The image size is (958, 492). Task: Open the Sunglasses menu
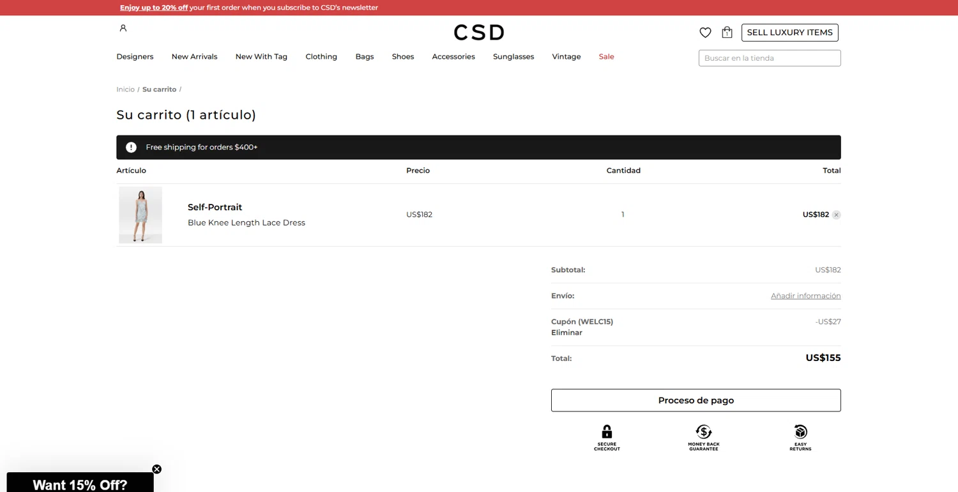[513, 57]
